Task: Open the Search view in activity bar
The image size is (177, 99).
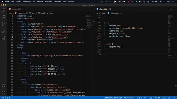Action: point(4,17)
